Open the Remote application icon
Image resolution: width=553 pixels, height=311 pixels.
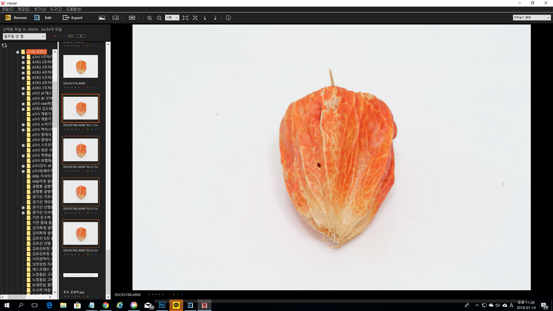pos(8,18)
